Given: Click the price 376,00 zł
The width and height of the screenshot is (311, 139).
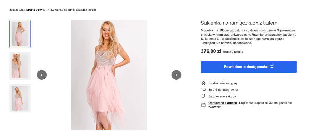Looking at the screenshot, I should click(211, 51).
